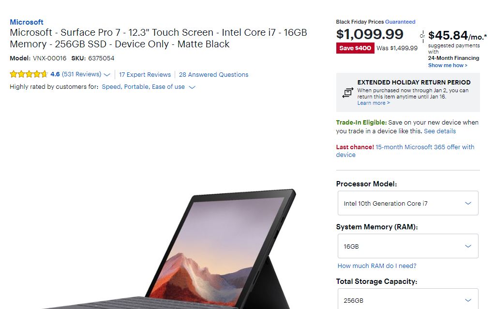Click the (531 Reviews) link
Image resolution: width=495 pixels, height=309 pixels.
pyautogui.click(x=81, y=74)
